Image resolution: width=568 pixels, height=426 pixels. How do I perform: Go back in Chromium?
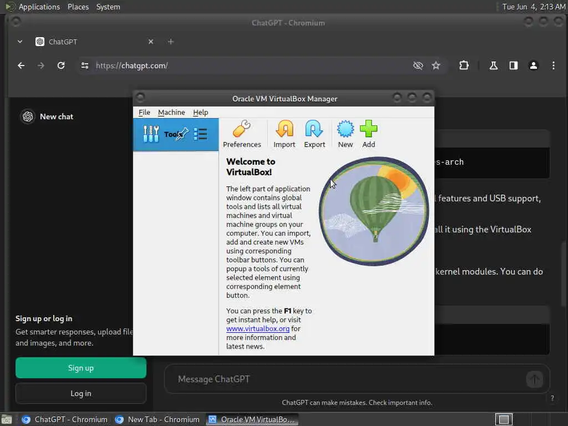pos(21,65)
